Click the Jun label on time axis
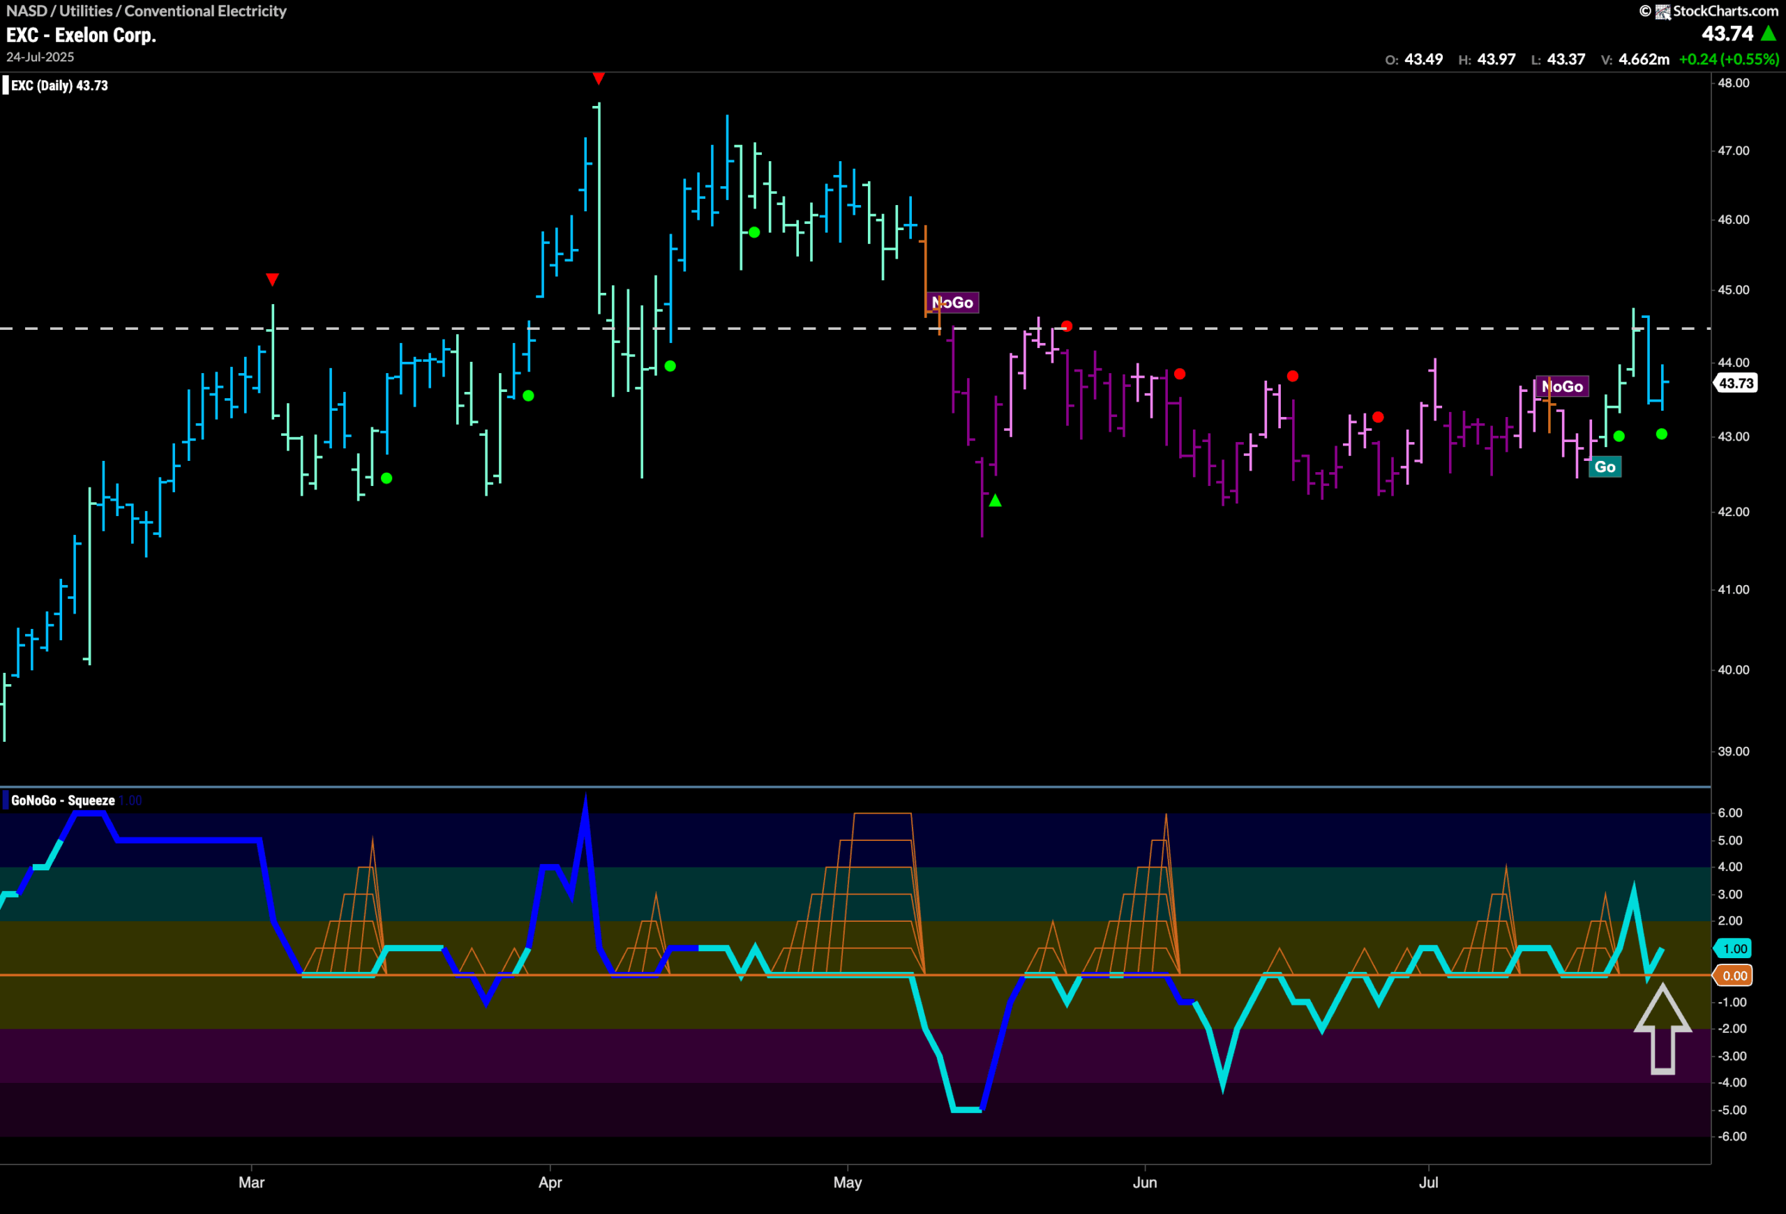 (1144, 1182)
